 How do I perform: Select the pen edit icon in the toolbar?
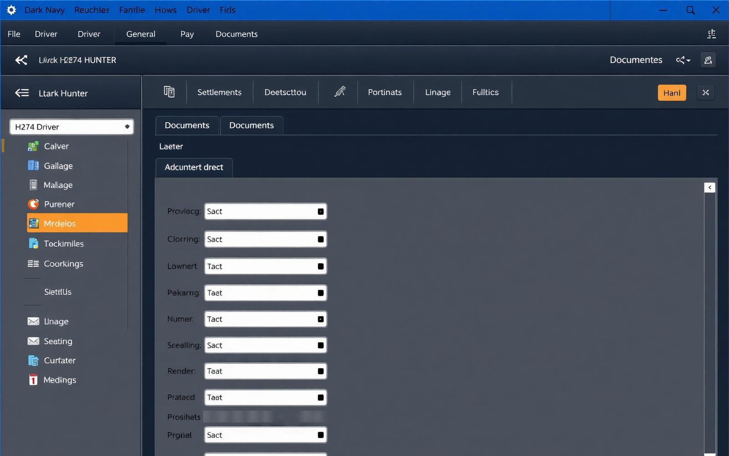tap(340, 92)
